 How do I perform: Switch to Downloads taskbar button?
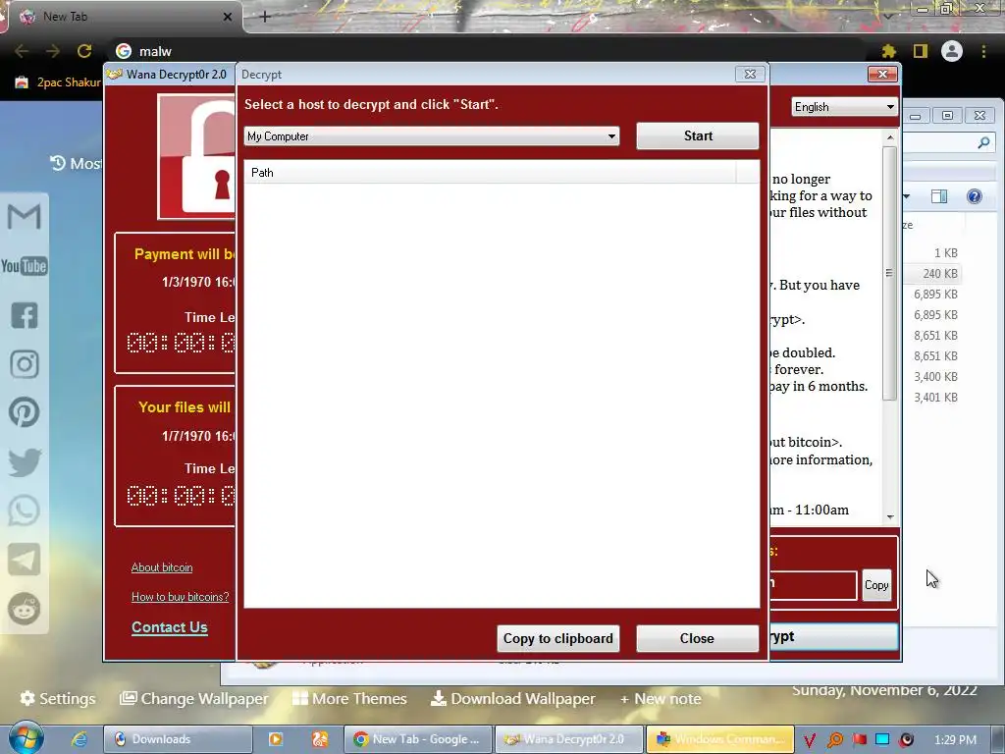[178, 739]
